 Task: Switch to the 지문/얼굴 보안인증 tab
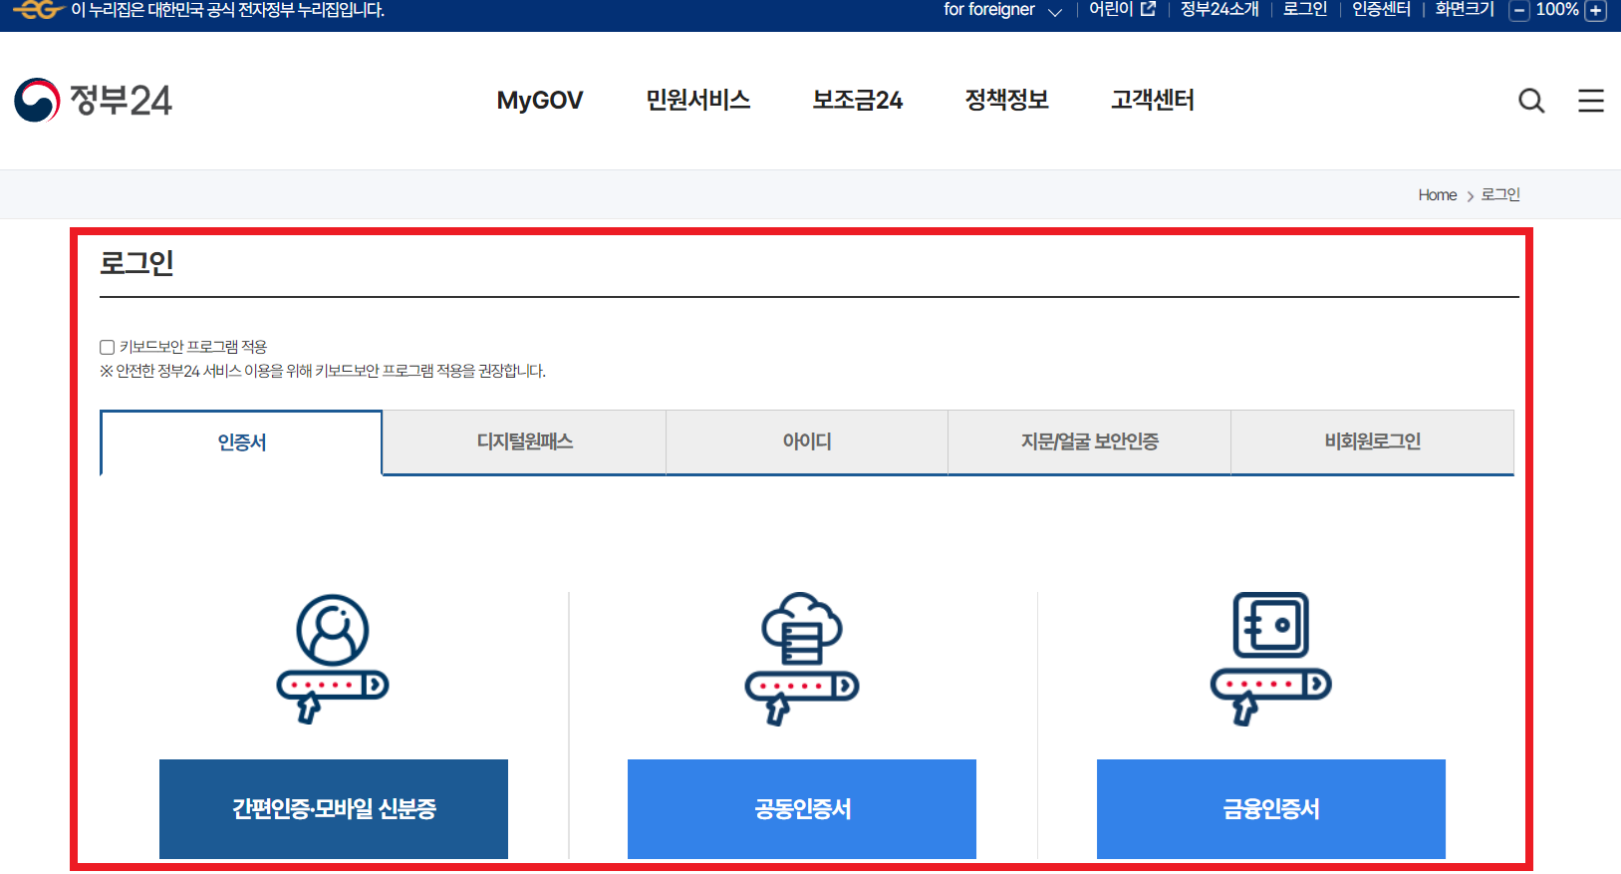point(1090,441)
